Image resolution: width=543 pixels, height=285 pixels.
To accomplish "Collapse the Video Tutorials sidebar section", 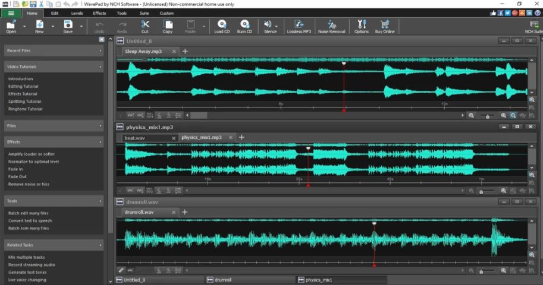I will (x=54, y=66).
